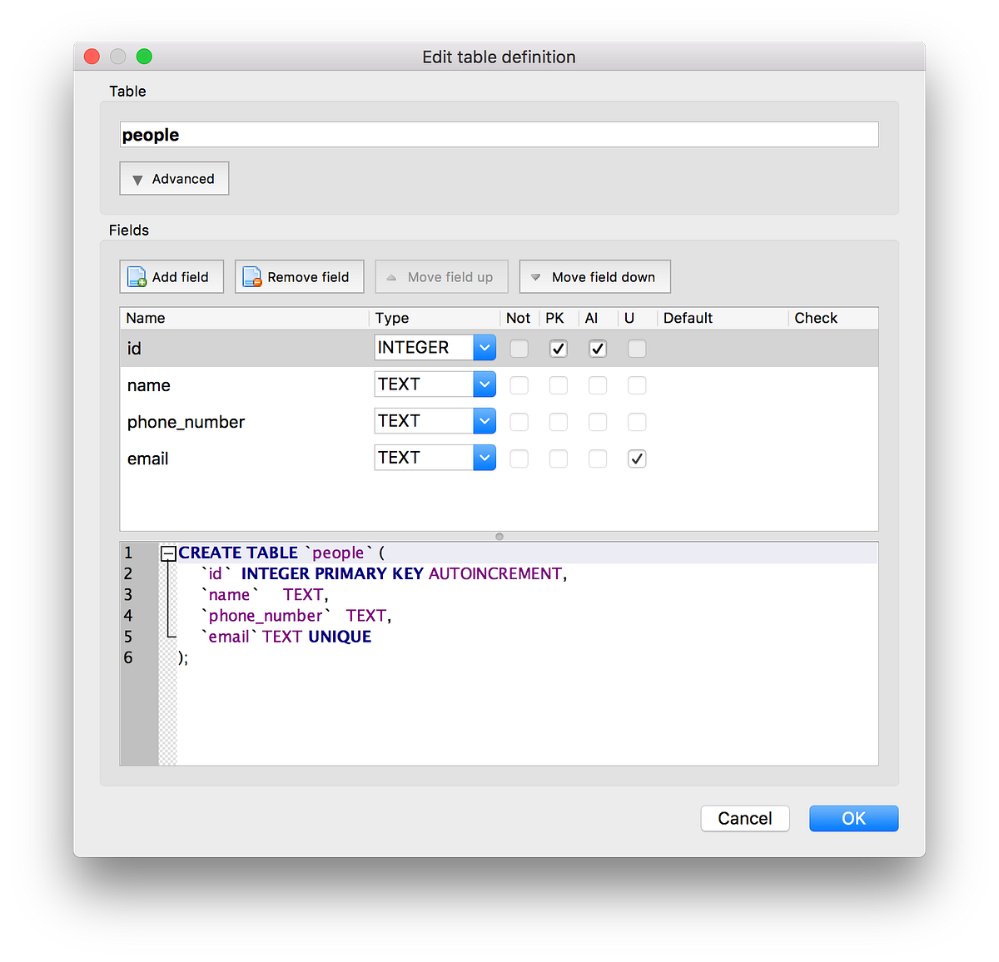Open the type dropdown for name
This screenshot has height=962, width=999.
(484, 384)
